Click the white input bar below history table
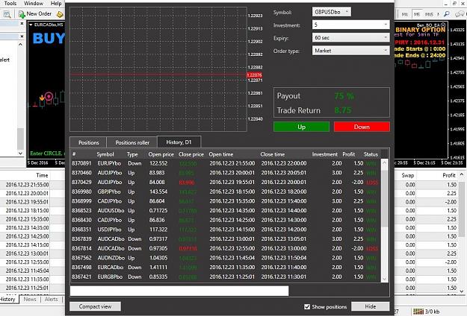The width and height of the screenshot is (467, 316). click(x=179, y=291)
